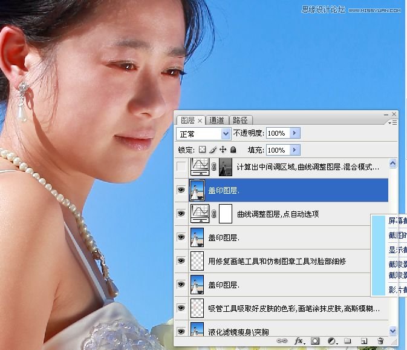Viewport: 407px width, 350px height.
Task: Click the 不透明度 label
Action: 249,133
